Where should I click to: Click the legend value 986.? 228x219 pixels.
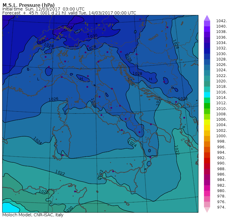point(222,174)
